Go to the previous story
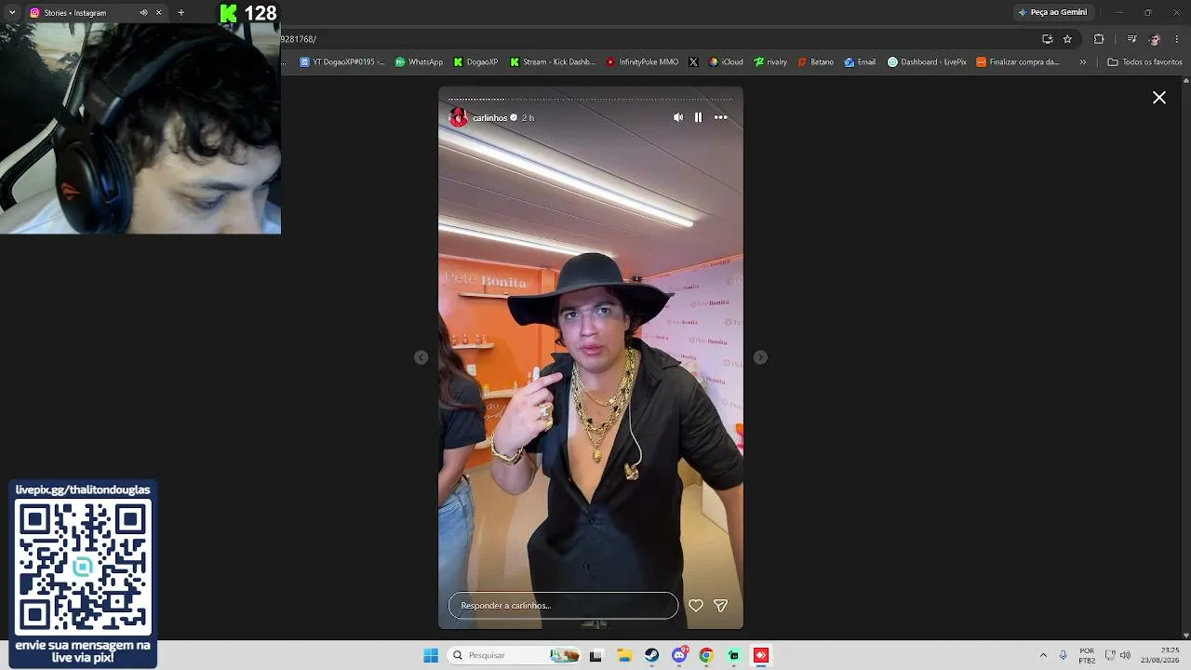 pos(422,357)
